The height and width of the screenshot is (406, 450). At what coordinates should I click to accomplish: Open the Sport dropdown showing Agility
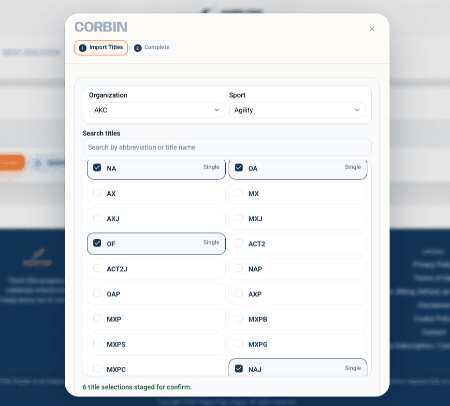point(297,110)
